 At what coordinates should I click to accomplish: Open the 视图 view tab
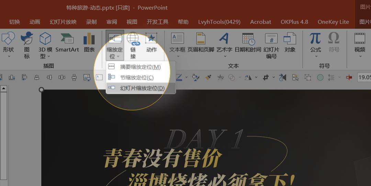click(x=132, y=22)
